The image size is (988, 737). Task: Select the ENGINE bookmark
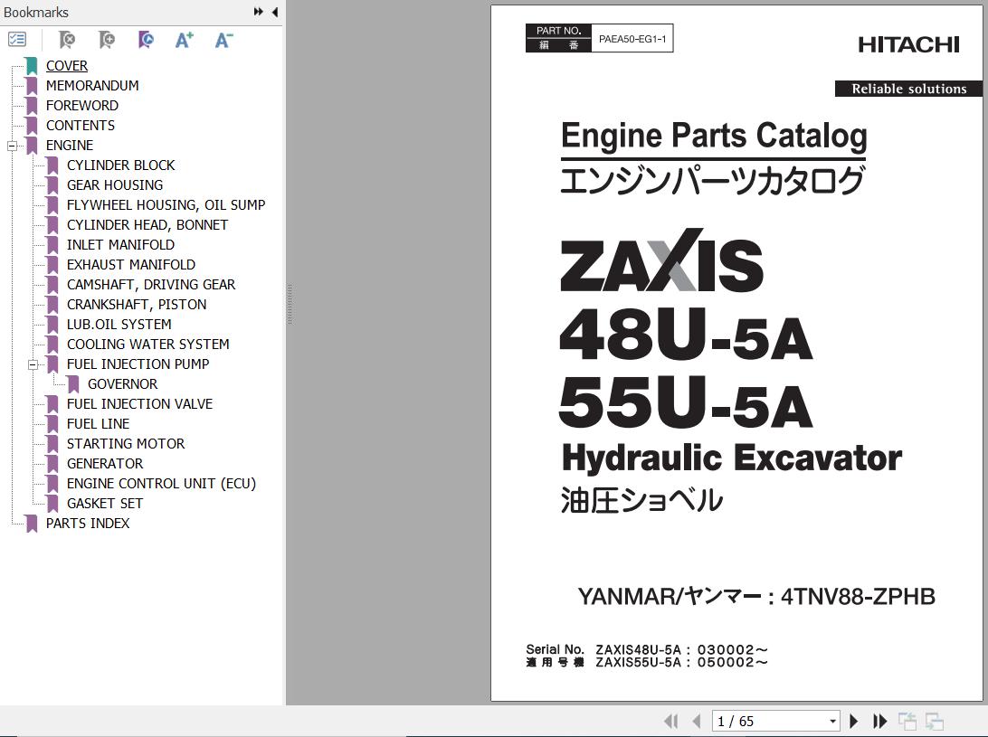(70, 146)
